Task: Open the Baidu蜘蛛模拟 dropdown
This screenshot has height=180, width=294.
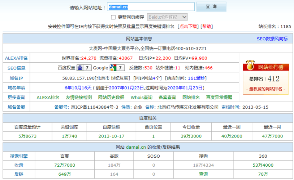Action: coord(167,17)
